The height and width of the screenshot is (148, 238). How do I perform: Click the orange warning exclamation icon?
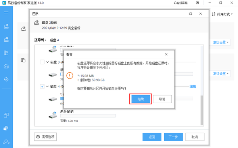70,75
